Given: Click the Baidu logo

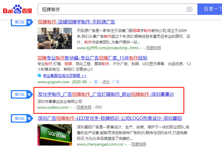Looking at the screenshot, I should click(x=17, y=9).
